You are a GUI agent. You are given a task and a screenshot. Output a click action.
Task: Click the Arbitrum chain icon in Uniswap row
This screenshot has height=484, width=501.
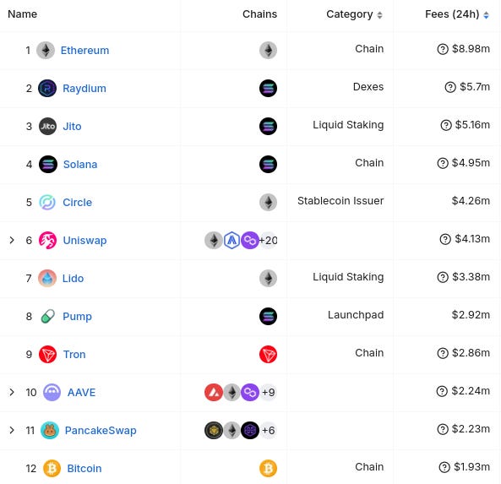click(231, 240)
